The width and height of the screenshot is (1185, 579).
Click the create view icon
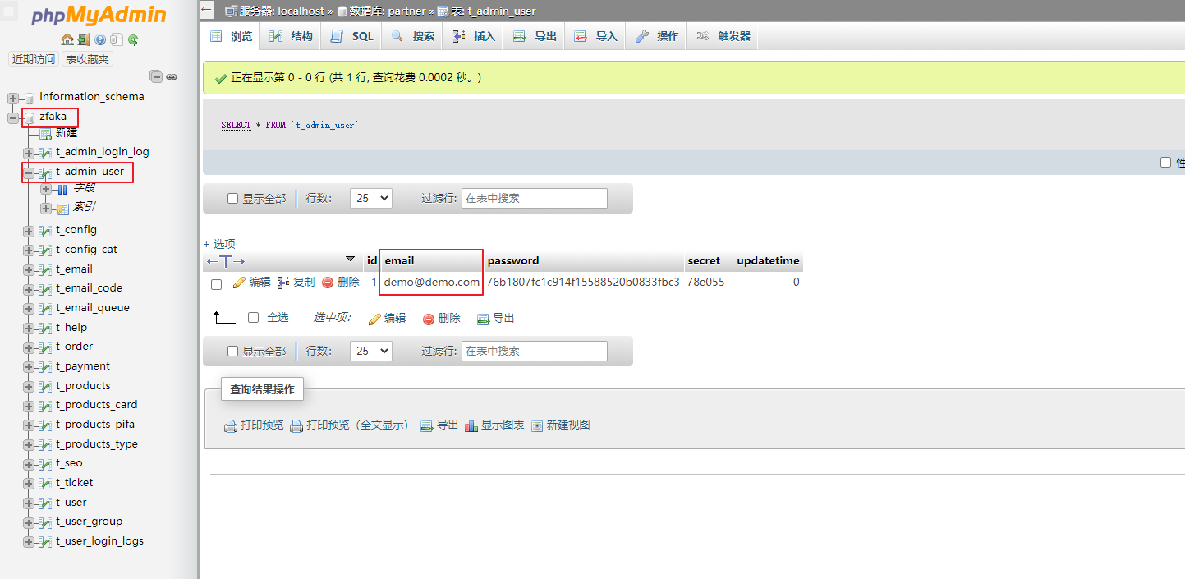point(537,425)
